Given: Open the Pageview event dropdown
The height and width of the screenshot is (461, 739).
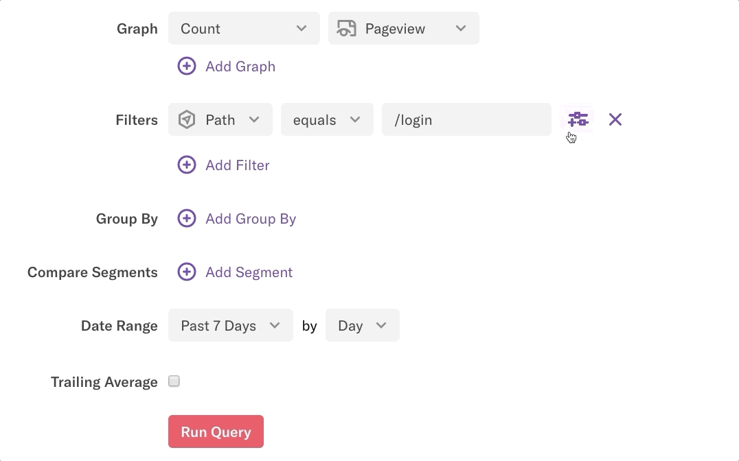Looking at the screenshot, I should (x=404, y=28).
